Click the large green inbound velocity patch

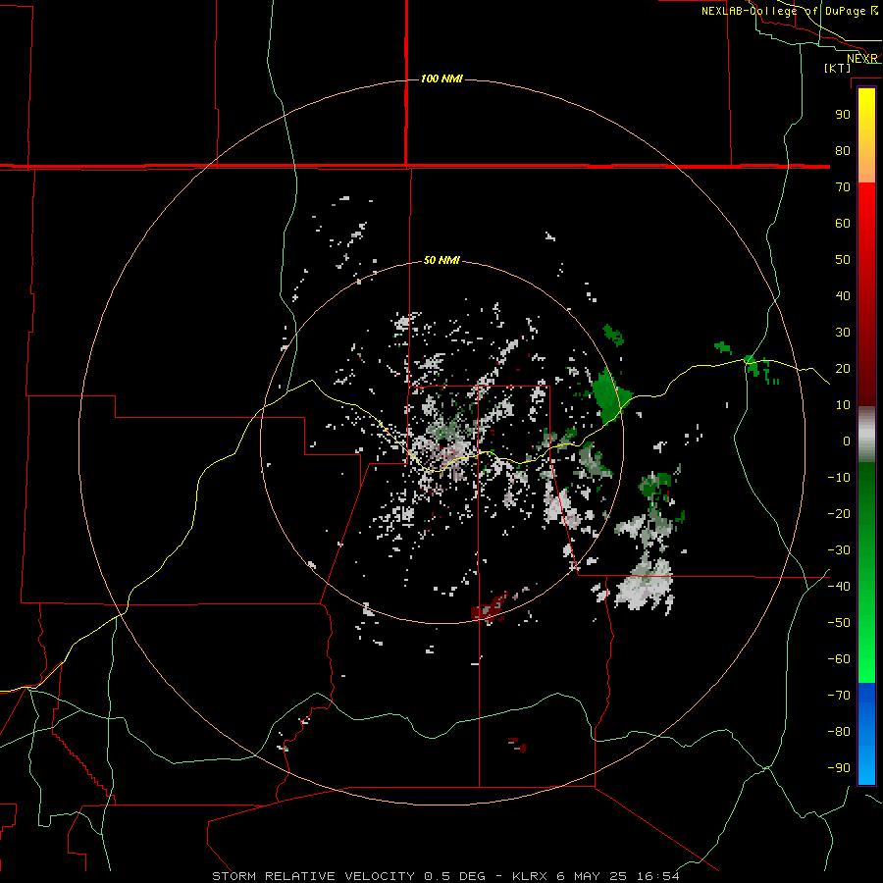610,395
